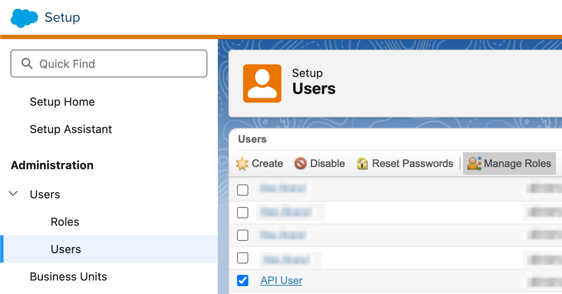
Task: Check the first user row checkbox
Action: point(243,190)
